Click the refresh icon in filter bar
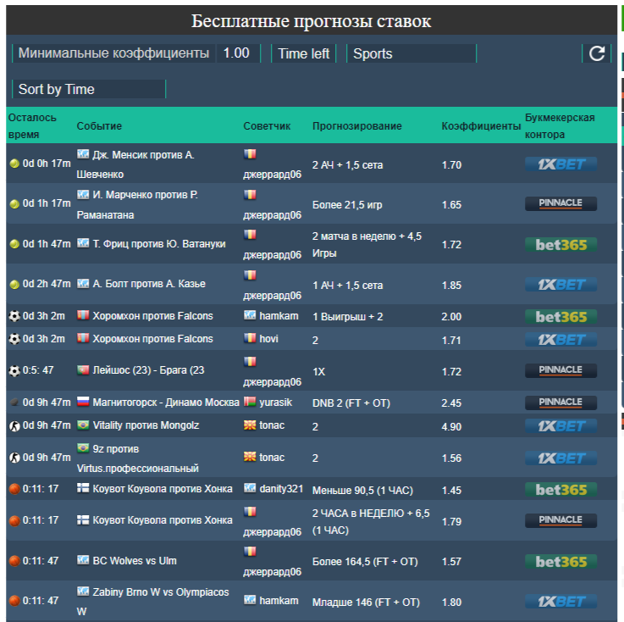This screenshot has height=622, width=624. 597,53
